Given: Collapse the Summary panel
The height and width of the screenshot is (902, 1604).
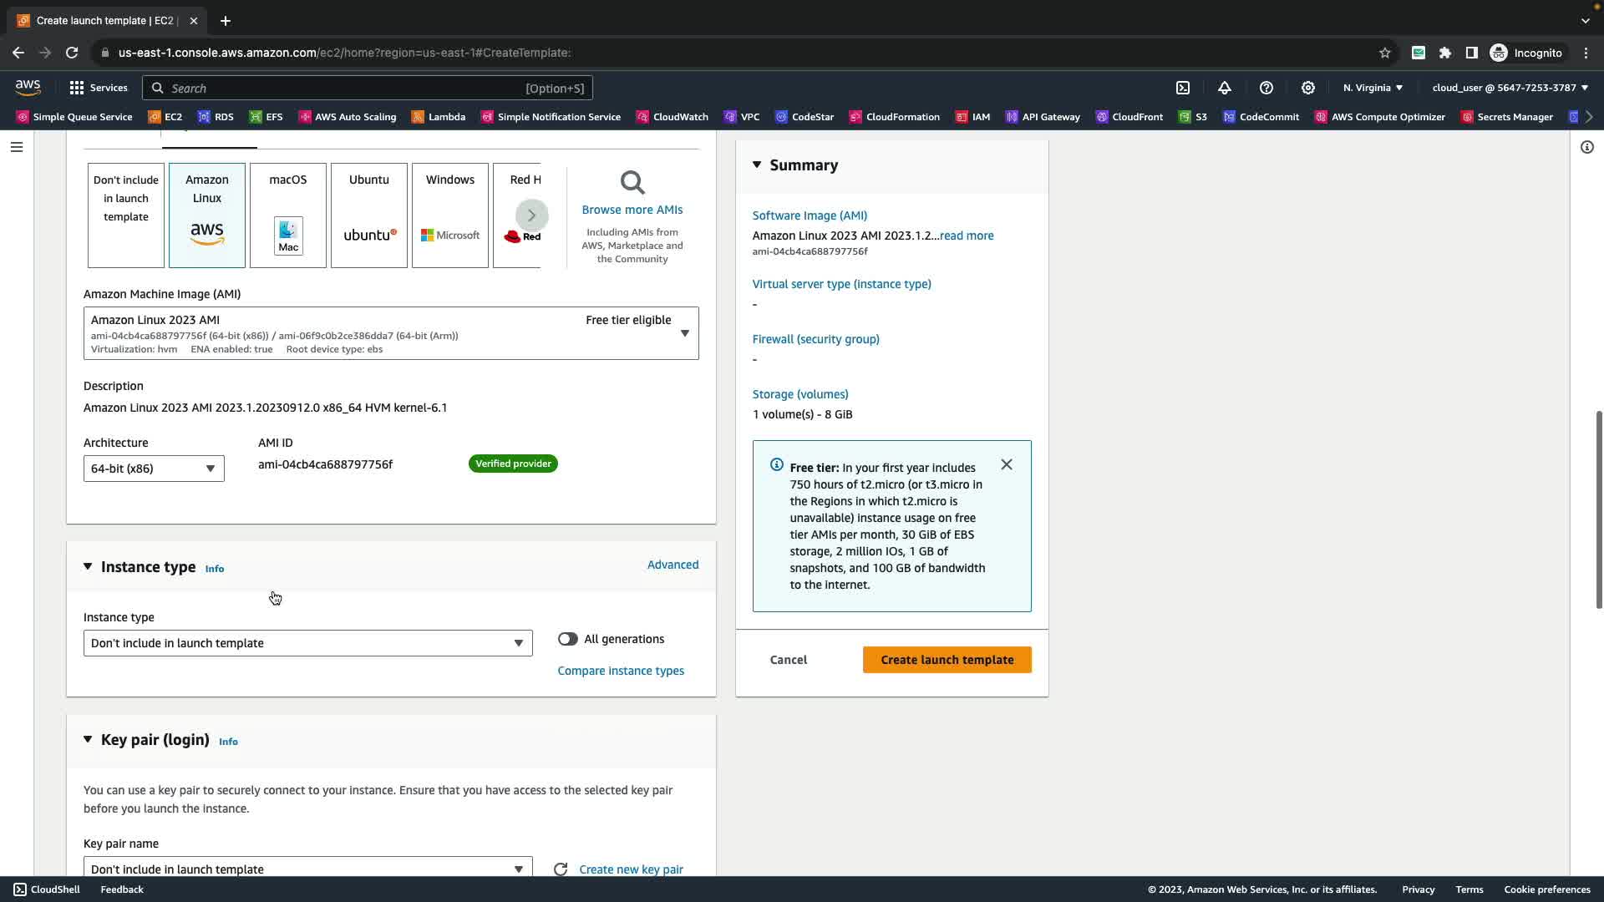Looking at the screenshot, I should pos(757,165).
